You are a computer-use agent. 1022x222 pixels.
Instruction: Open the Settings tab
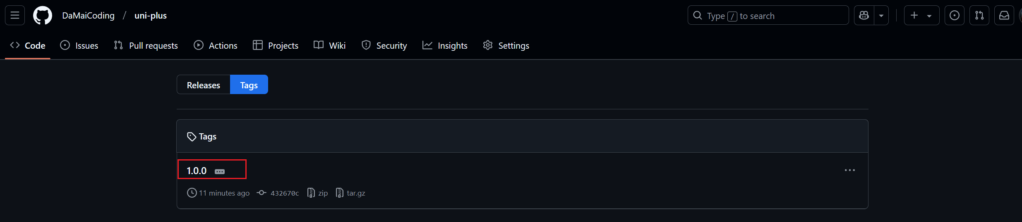coord(506,45)
